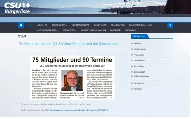The image size is (191, 119).
Task: Open the CSU Regional category link
Action: (140, 49)
